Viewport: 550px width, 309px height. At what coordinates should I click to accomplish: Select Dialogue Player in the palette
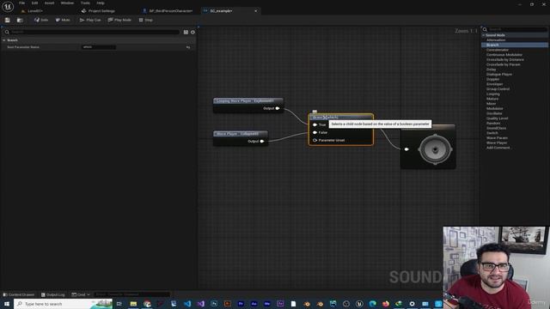pyautogui.click(x=499, y=75)
